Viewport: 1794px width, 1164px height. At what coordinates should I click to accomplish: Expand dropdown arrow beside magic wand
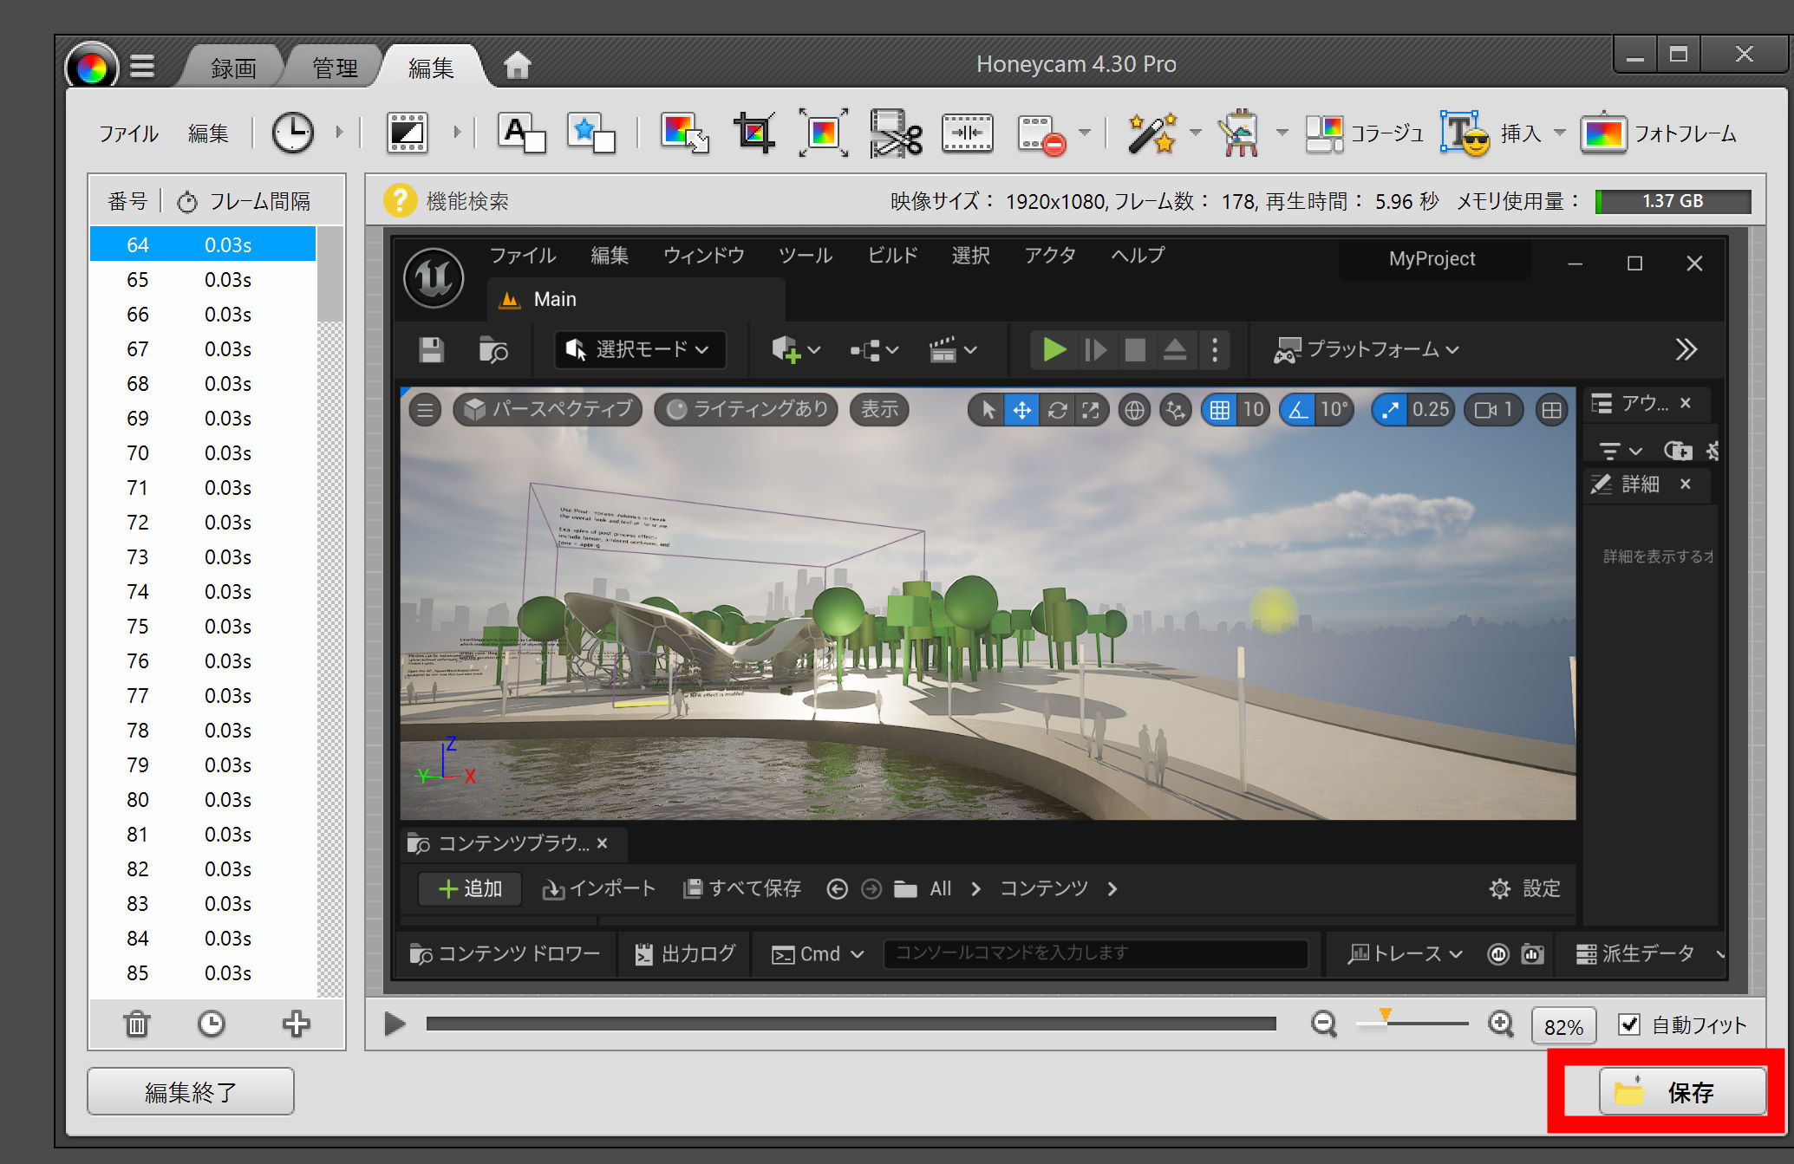[x=1196, y=133]
